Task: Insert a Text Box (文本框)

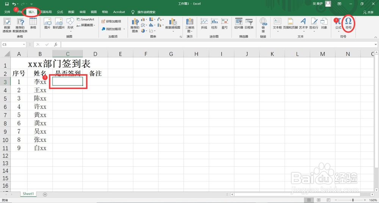Action: [x=277, y=25]
